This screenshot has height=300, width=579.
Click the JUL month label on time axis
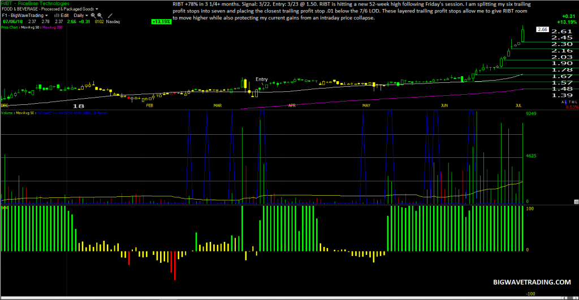pyautogui.click(x=518, y=105)
